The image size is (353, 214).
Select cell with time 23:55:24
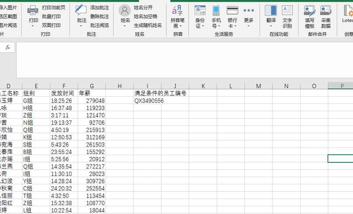click(64, 152)
